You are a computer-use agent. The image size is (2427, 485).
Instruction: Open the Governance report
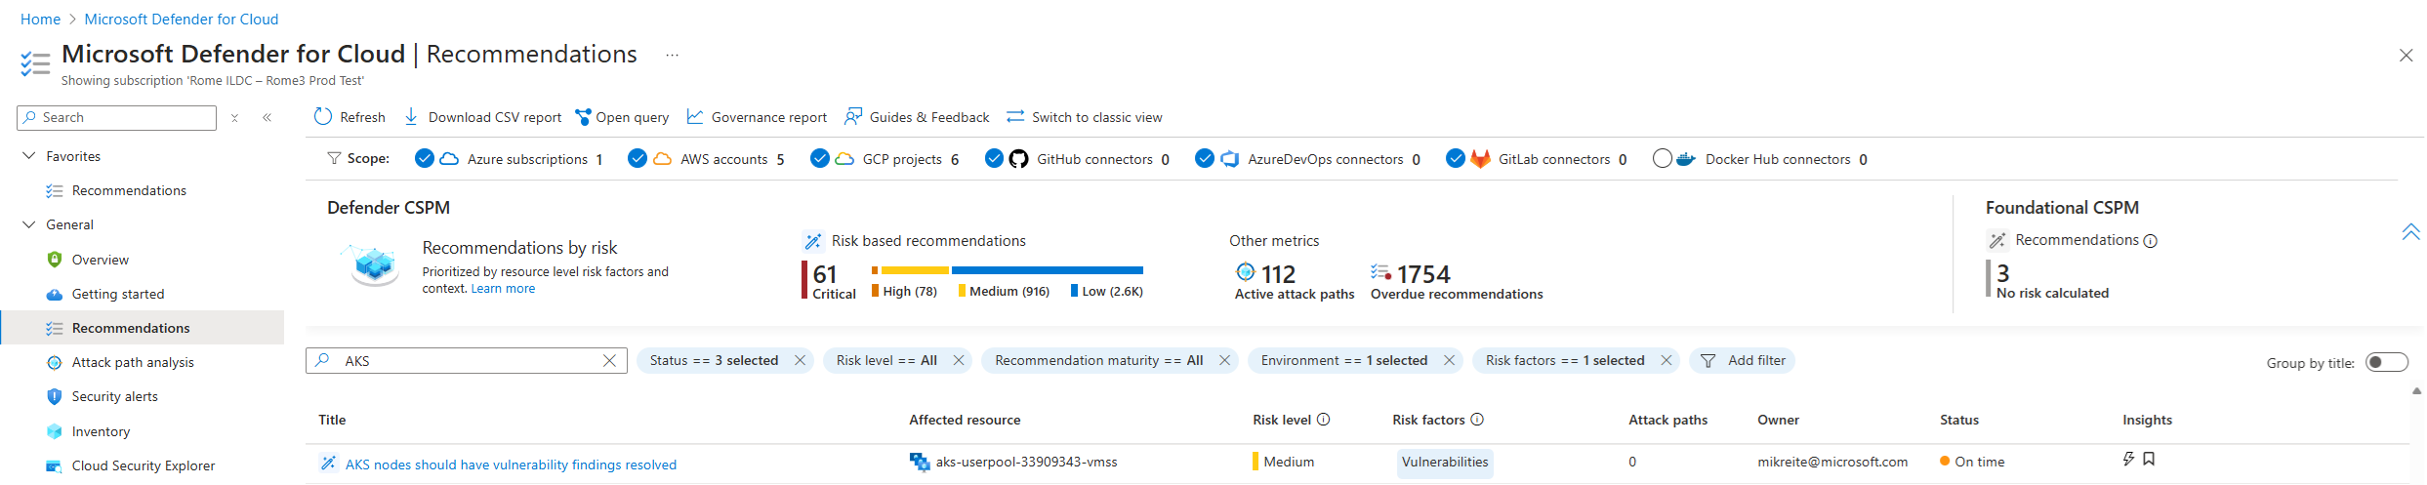click(x=757, y=117)
